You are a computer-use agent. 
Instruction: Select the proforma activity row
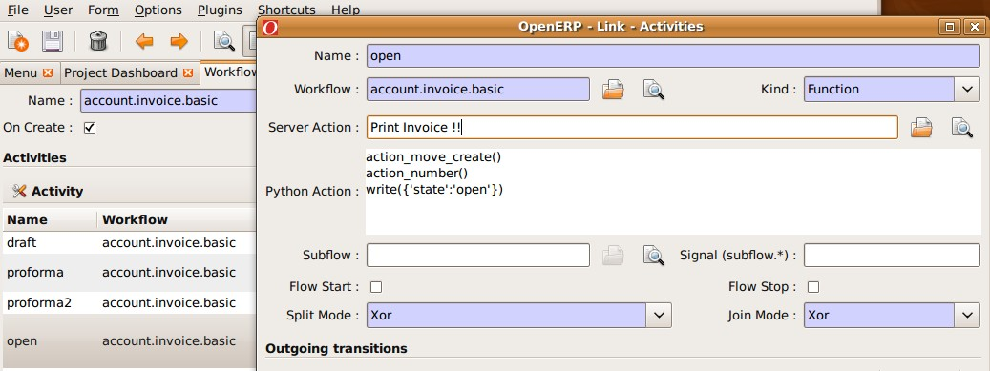click(129, 273)
